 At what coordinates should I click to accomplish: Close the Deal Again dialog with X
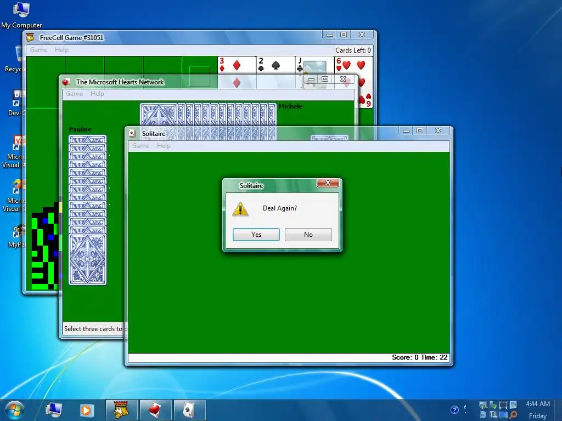[328, 183]
